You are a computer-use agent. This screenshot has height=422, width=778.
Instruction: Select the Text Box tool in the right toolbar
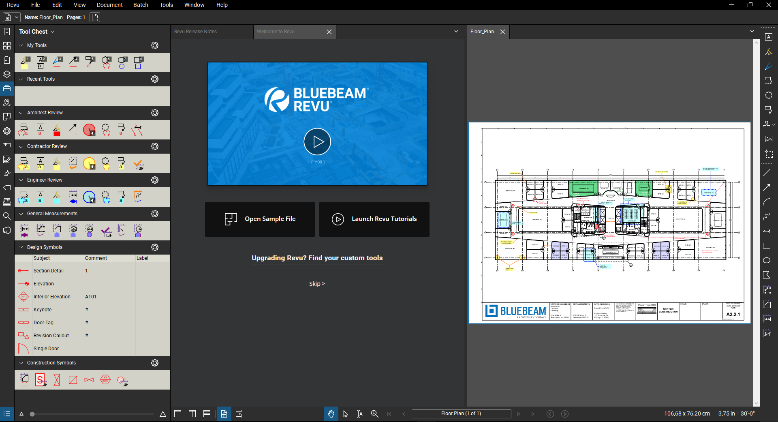[x=768, y=37]
